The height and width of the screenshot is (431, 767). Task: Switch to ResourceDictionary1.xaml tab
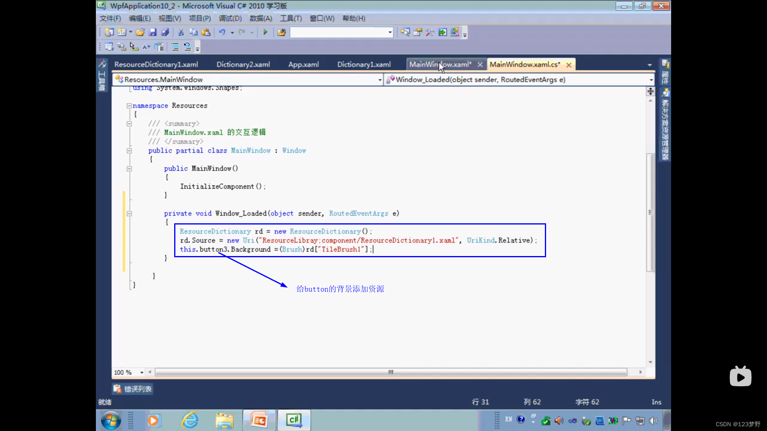tap(156, 64)
